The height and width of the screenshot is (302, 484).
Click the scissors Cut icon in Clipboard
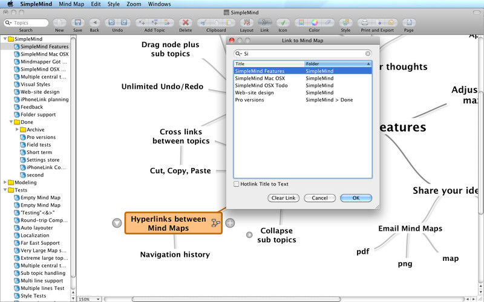coord(203,22)
